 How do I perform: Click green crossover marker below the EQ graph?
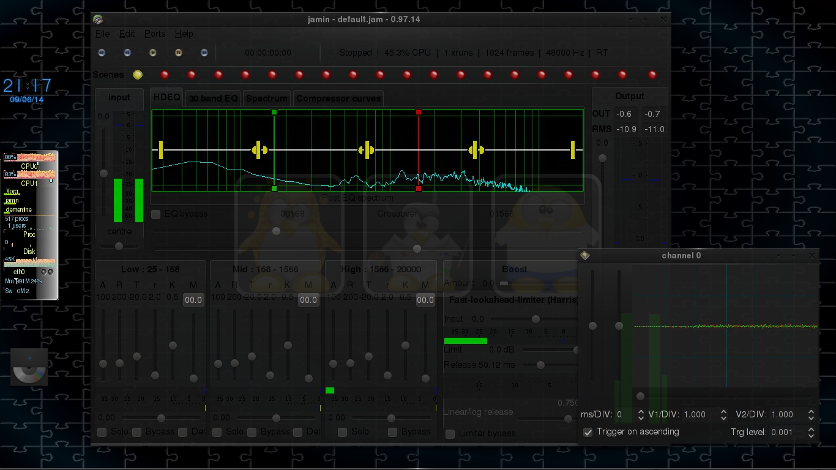click(x=274, y=188)
